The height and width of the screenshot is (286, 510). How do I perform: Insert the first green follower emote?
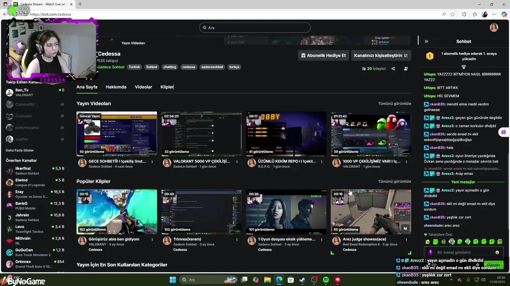(428, 242)
